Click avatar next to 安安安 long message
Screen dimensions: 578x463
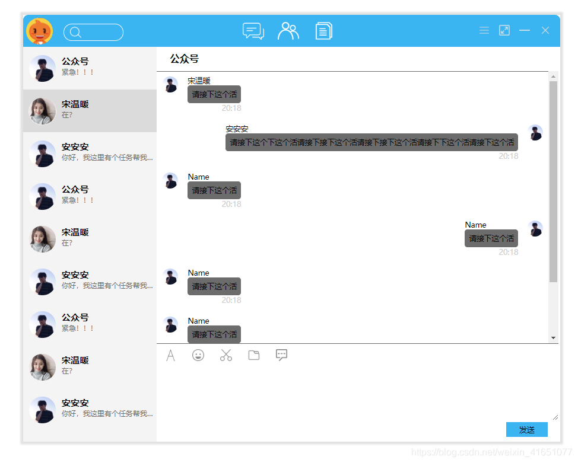pos(535,132)
